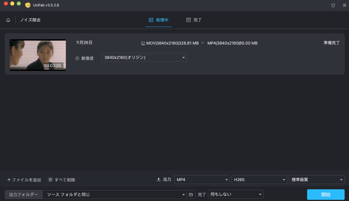Image resolution: width=349 pixels, height=201 pixels.
Task: Open output folder browse icon
Action: (191, 194)
